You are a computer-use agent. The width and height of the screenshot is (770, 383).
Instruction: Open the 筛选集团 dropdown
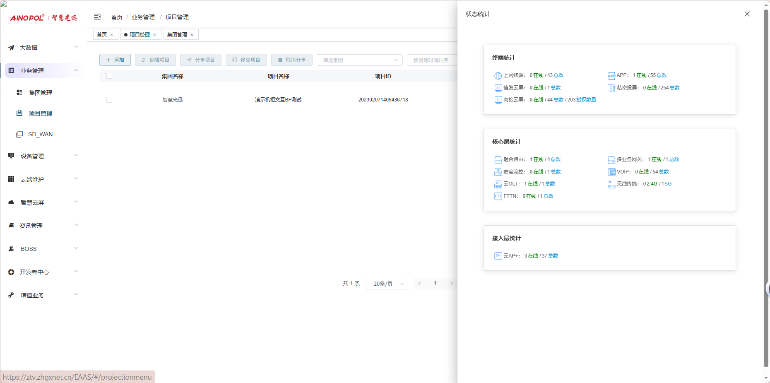(x=359, y=60)
